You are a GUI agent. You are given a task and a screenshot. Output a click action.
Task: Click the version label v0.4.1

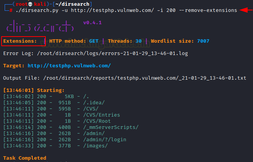pos(92,23)
